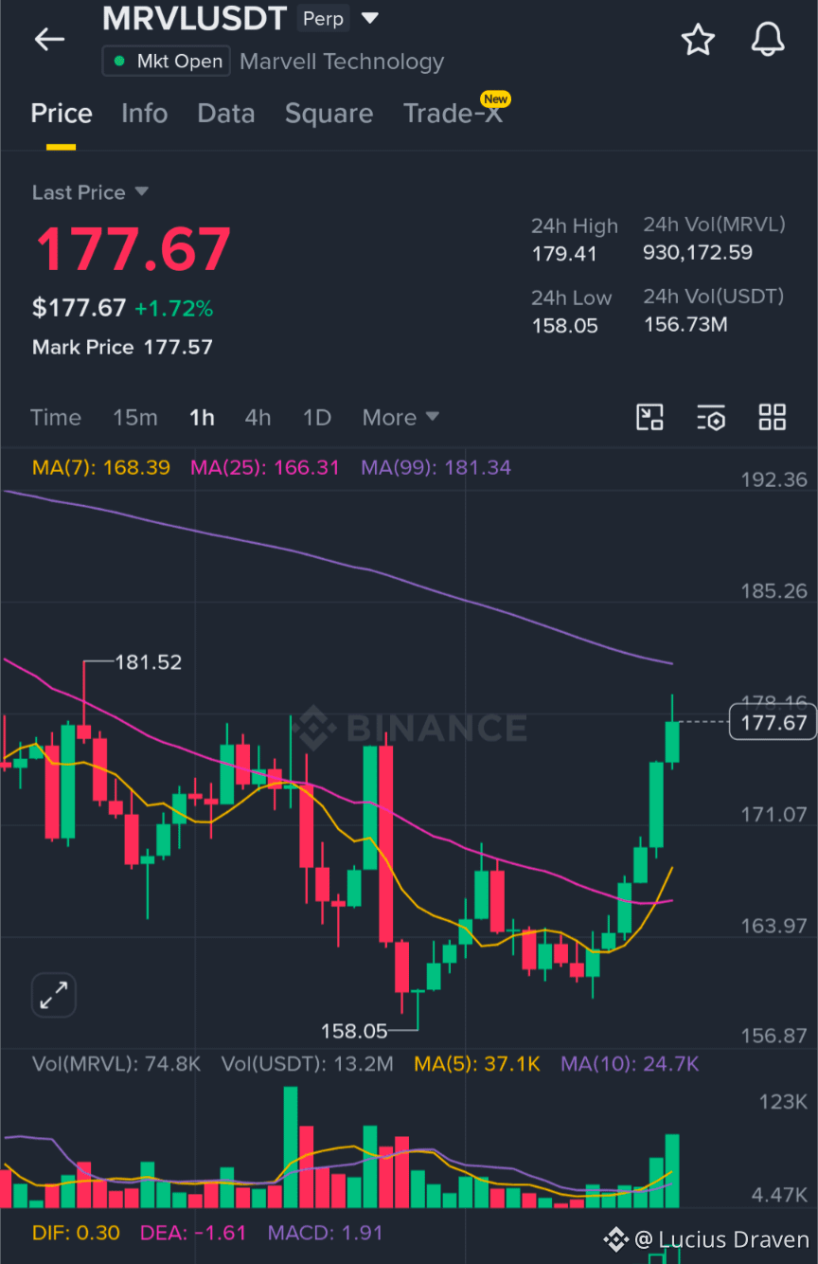
Task: Select the 4h timeframe
Action: [258, 417]
